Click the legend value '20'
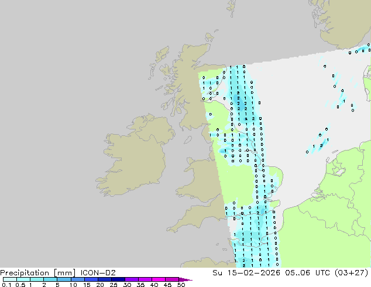 [x=100, y=285]
